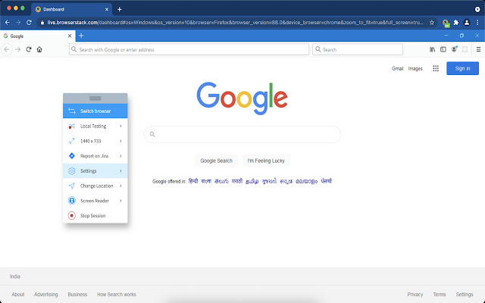Open the Business footer link
485x303 pixels.
coord(77,295)
